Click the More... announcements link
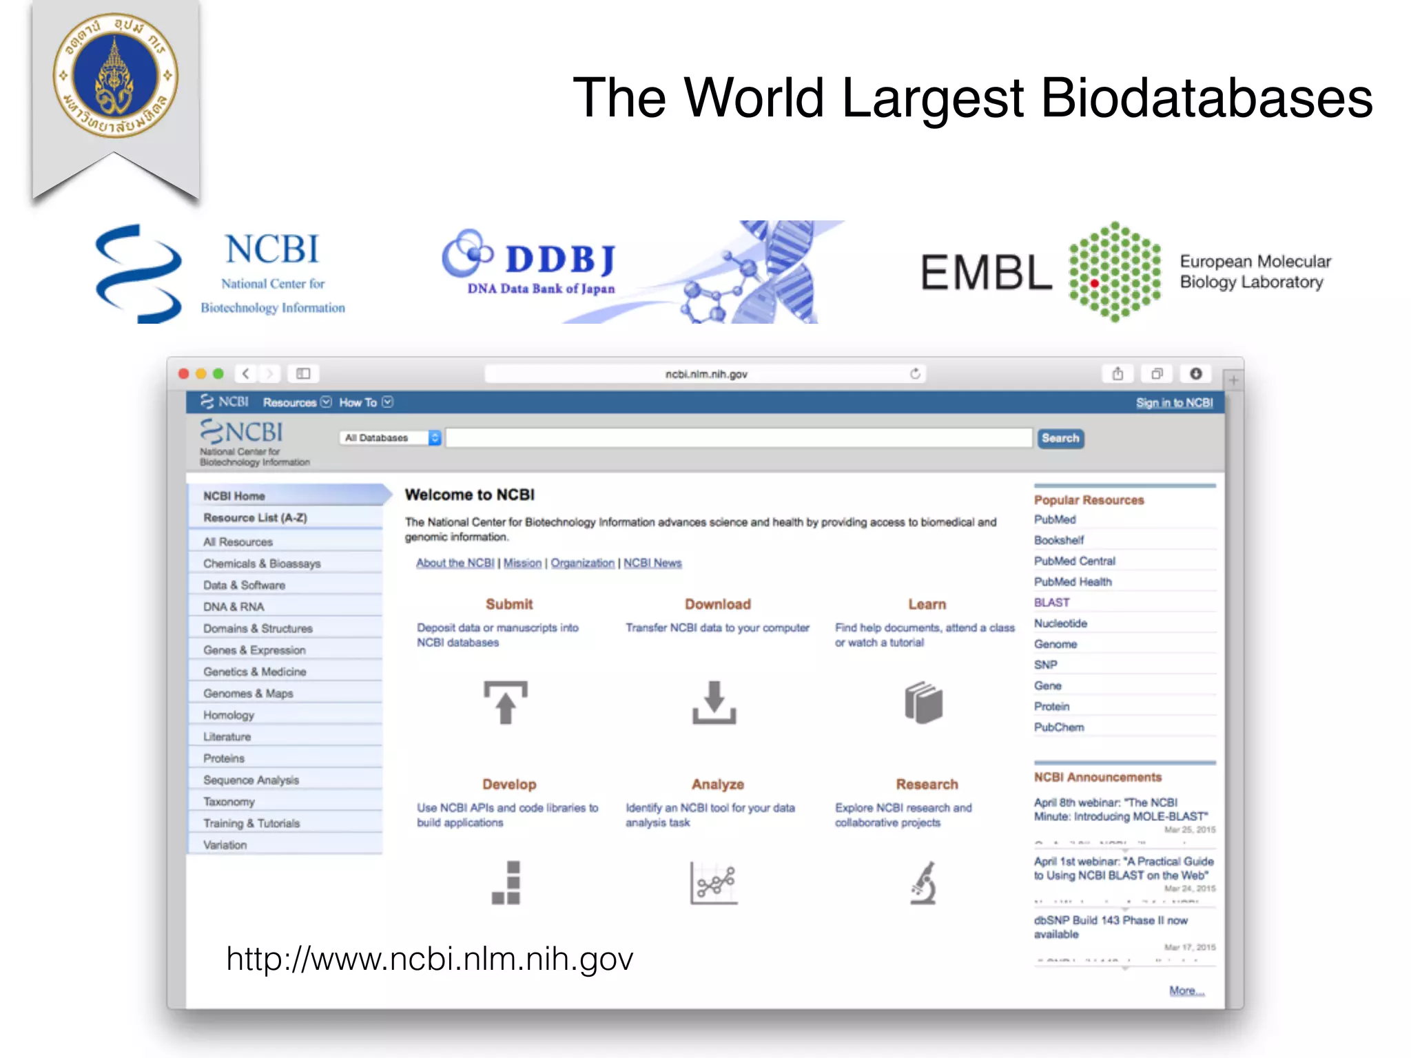The width and height of the screenshot is (1411, 1058). (x=1186, y=990)
